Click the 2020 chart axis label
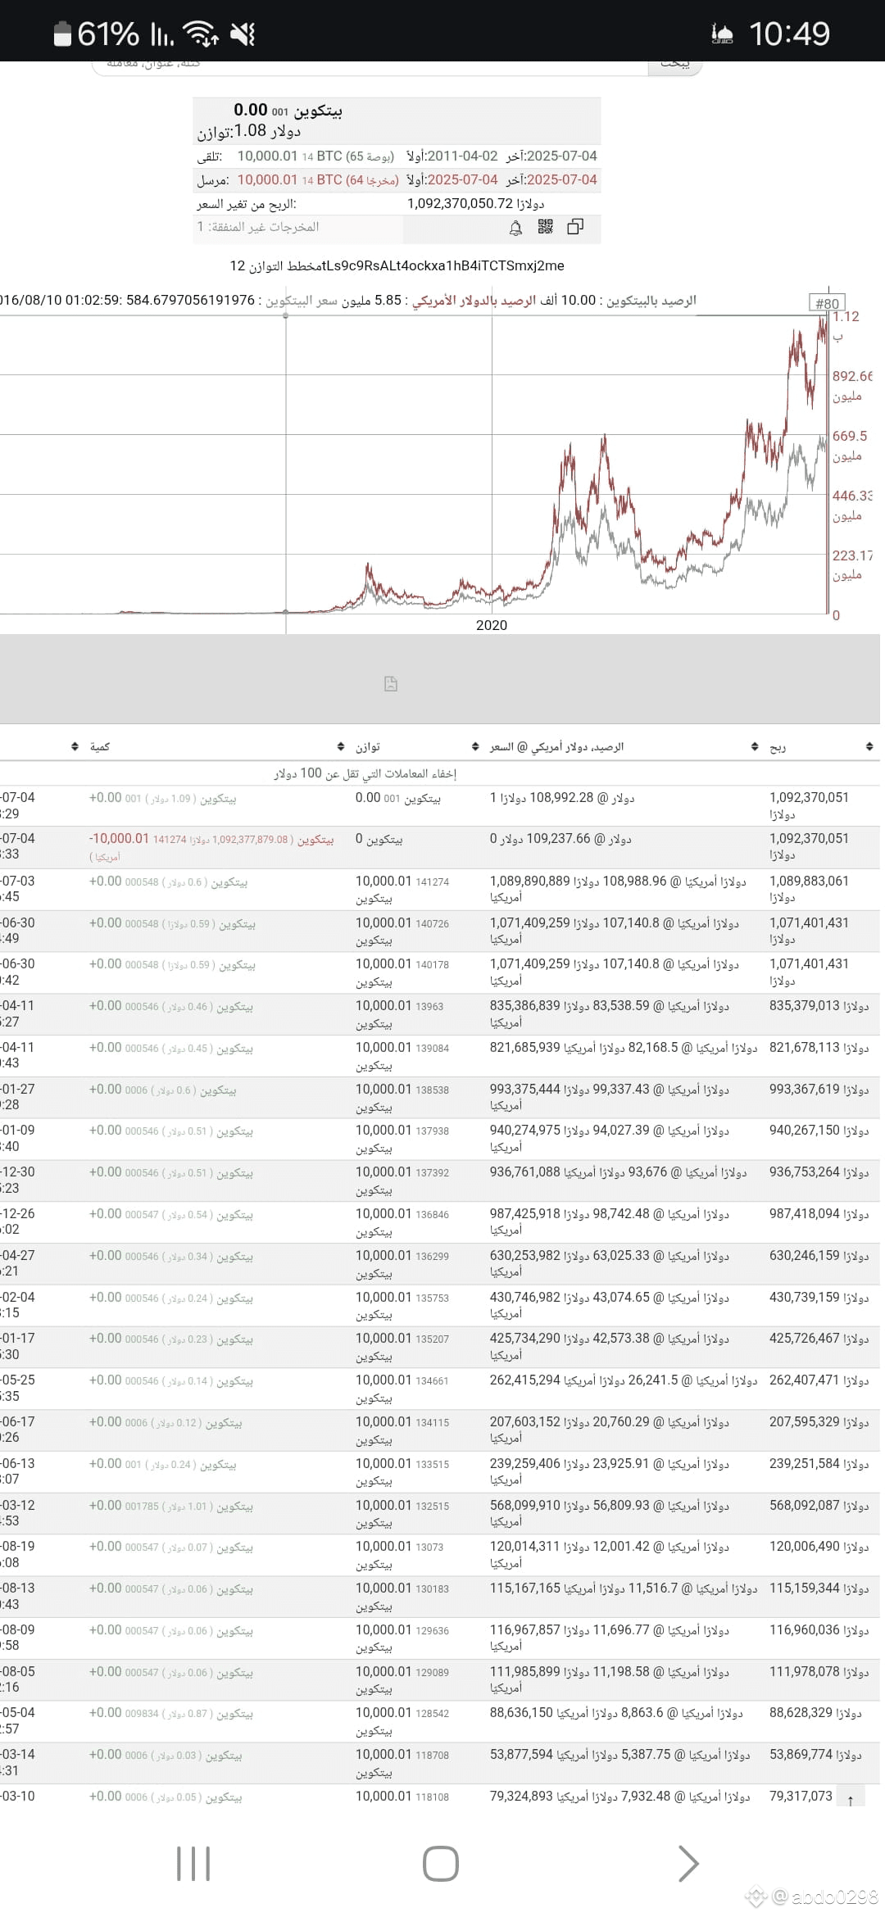The image size is (885, 1917). point(492,625)
